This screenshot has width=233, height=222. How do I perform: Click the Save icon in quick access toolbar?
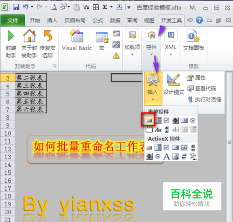coord(16,7)
